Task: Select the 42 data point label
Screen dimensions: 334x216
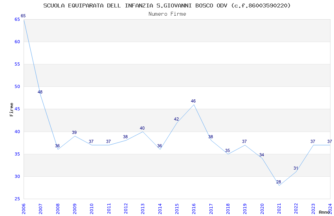Action: click(176, 119)
